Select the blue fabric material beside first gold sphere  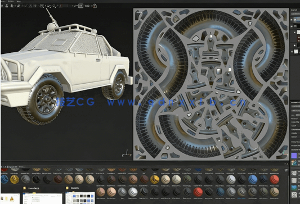(4, 179)
